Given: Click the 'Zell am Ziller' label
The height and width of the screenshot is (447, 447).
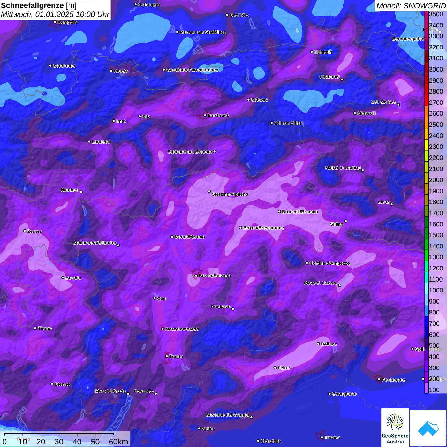Looking at the screenshot, I should tap(288, 123).
